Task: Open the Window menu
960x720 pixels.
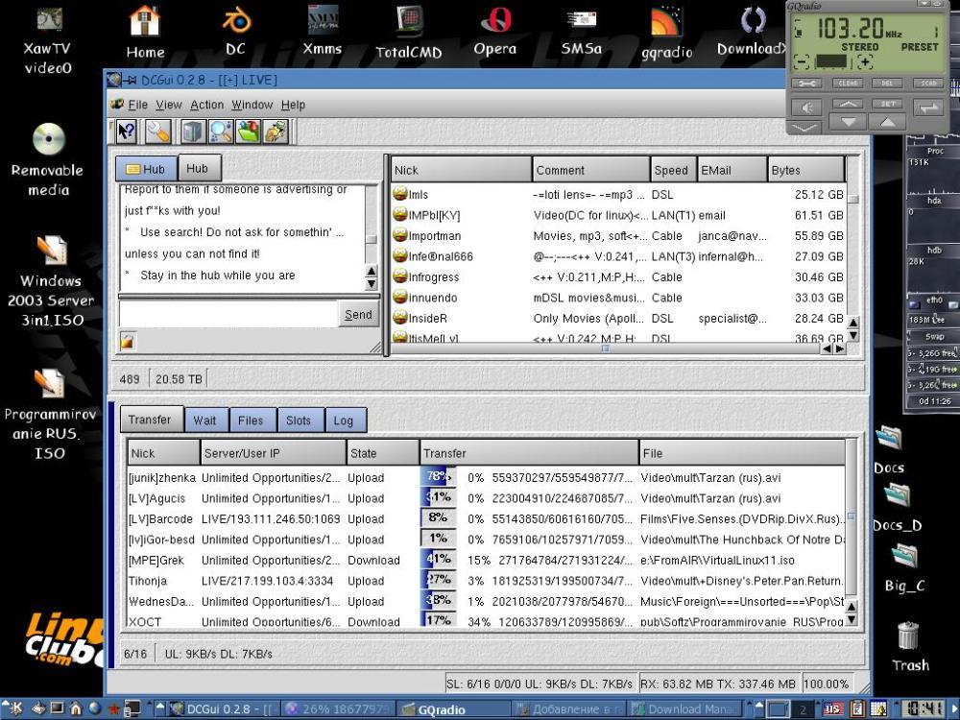Action: 252,105
